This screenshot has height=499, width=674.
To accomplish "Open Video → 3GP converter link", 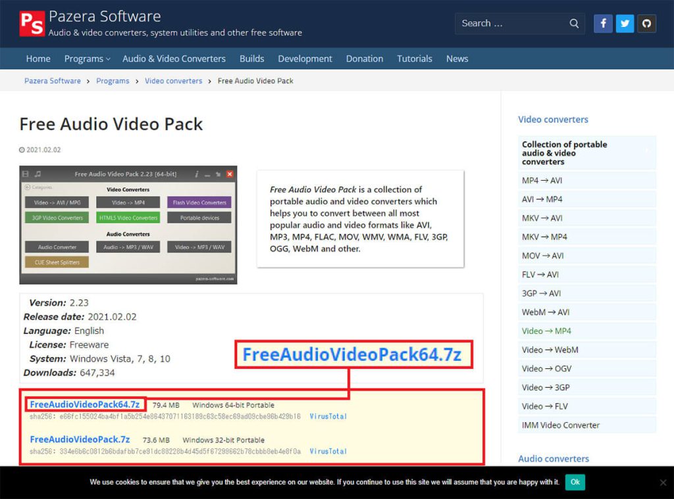I will click(x=587, y=387).
